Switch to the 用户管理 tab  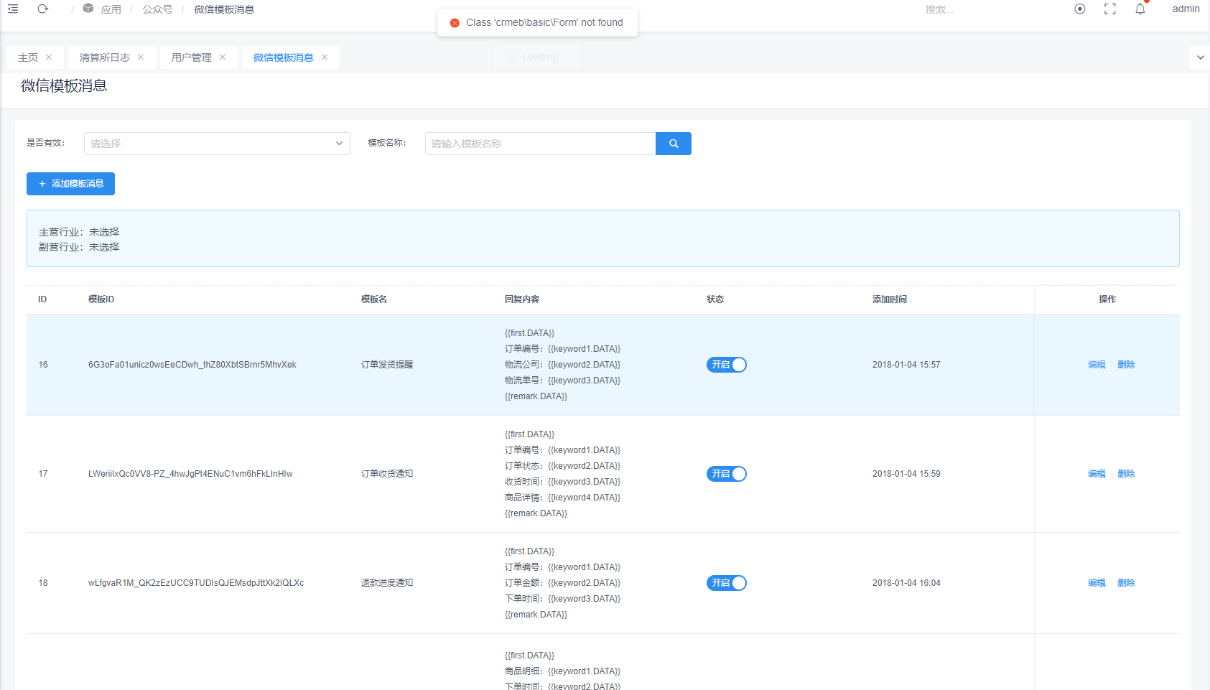click(192, 57)
